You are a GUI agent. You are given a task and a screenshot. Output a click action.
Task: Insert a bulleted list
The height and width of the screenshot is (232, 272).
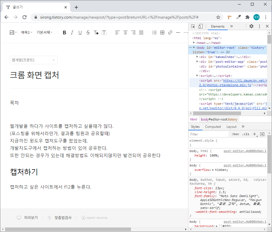click(154, 32)
